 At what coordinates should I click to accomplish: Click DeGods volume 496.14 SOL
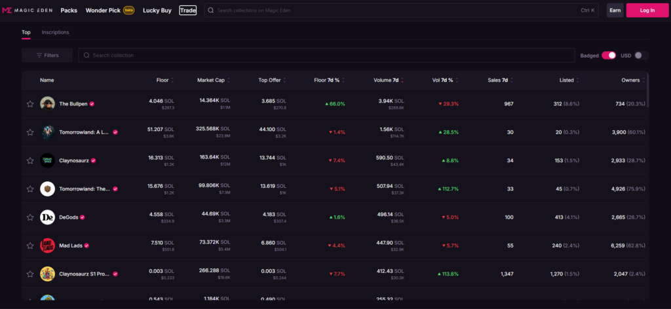coord(389,214)
